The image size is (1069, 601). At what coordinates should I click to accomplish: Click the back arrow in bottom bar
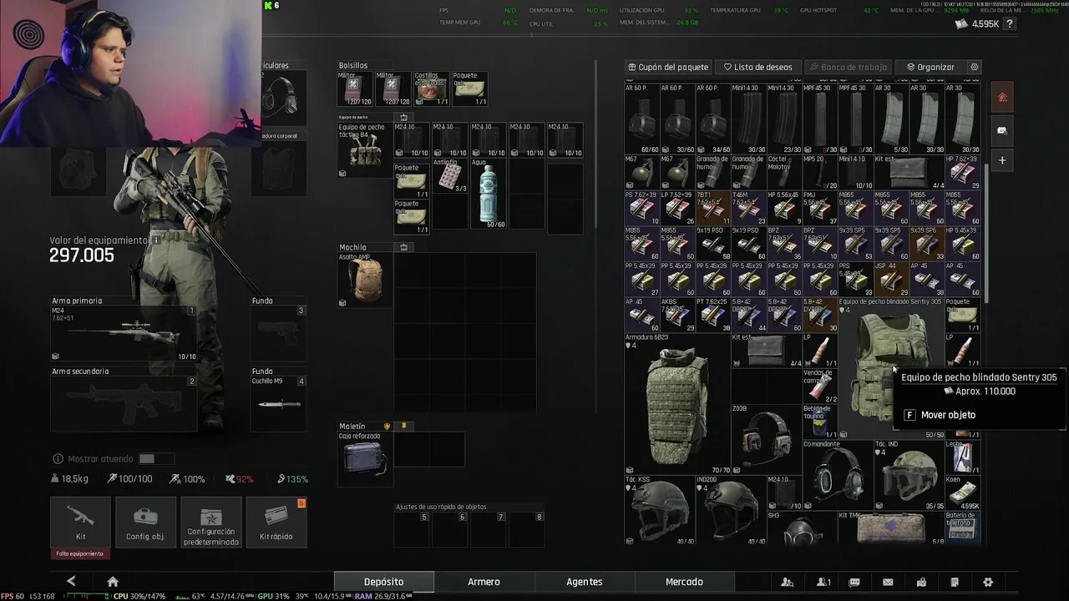tap(71, 582)
